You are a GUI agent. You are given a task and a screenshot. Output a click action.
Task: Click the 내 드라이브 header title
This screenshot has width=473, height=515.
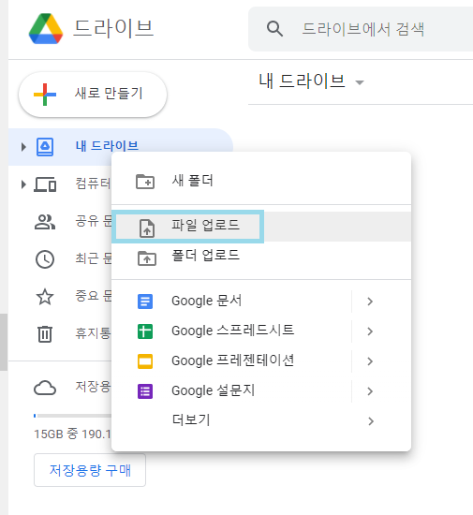click(x=302, y=81)
